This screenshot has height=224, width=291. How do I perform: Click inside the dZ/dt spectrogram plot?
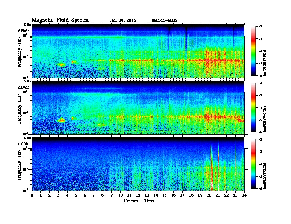[138, 164]
